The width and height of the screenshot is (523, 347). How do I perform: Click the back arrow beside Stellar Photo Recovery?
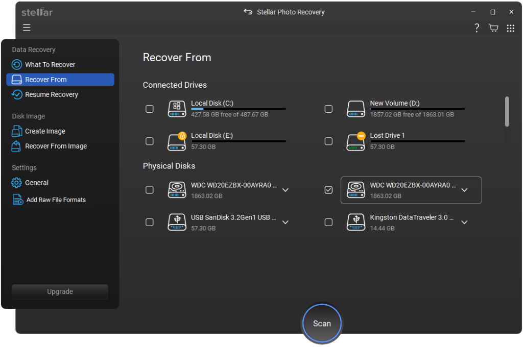coord(248,12)
